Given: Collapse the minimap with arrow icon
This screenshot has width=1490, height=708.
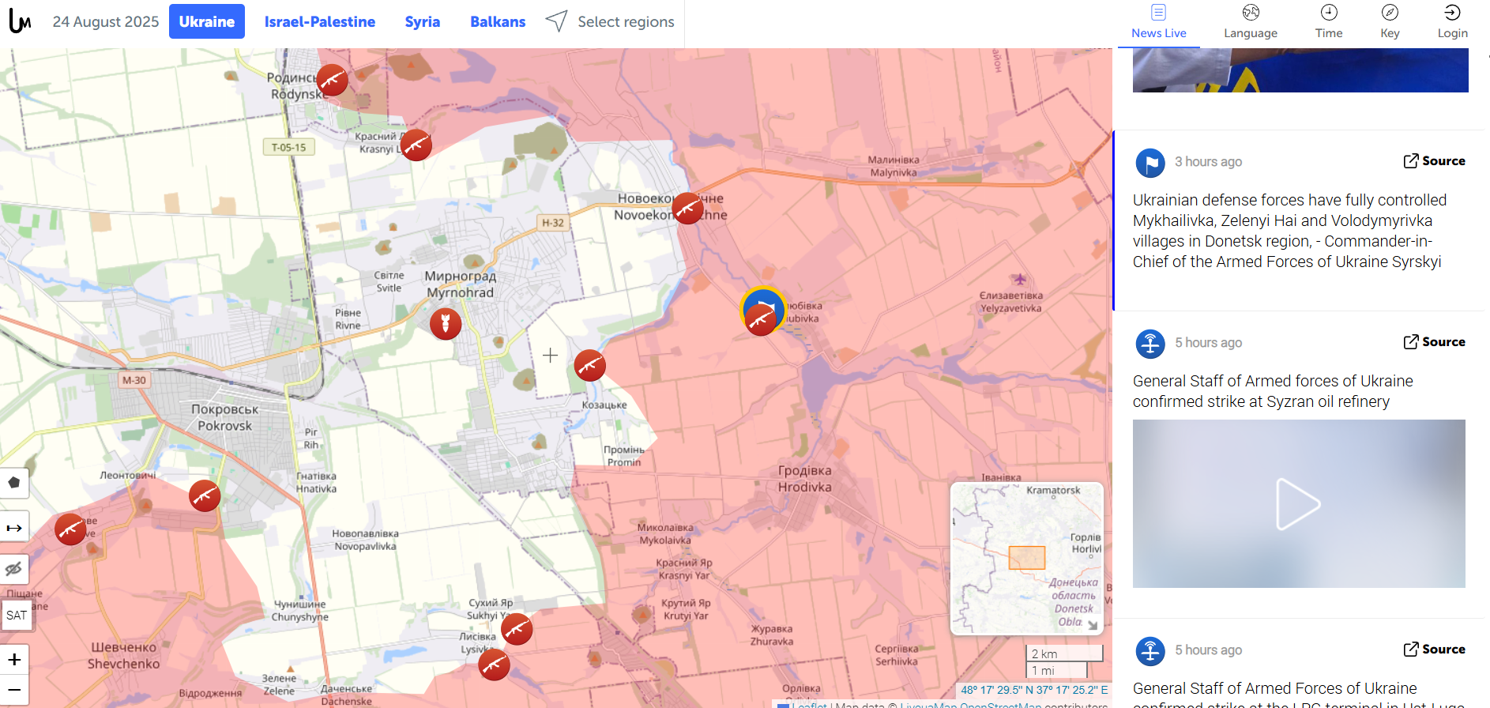Looking at the screenshot, I should (1093, 624).
